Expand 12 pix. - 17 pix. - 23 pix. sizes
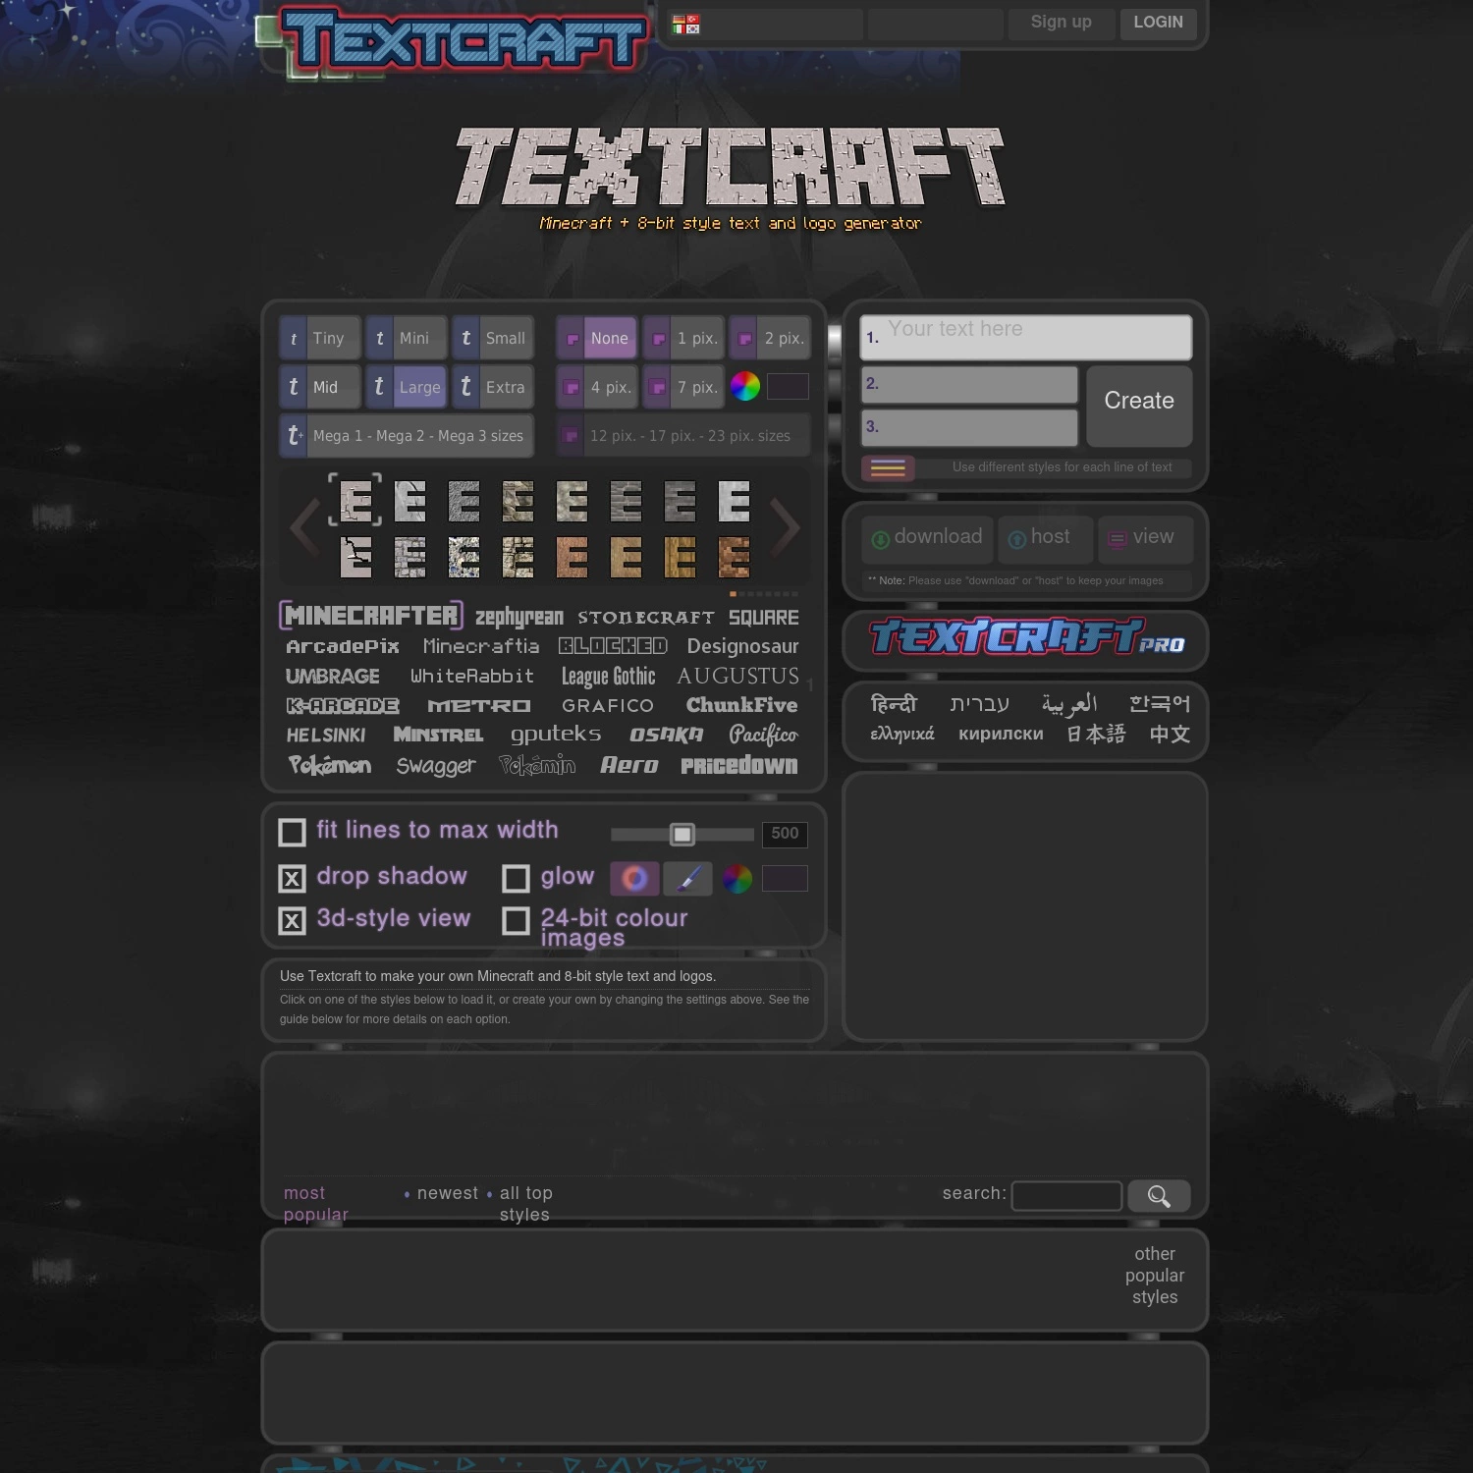Image resolution: width=1473 pixels, height=1473 pixels. [x=683, y=436]
